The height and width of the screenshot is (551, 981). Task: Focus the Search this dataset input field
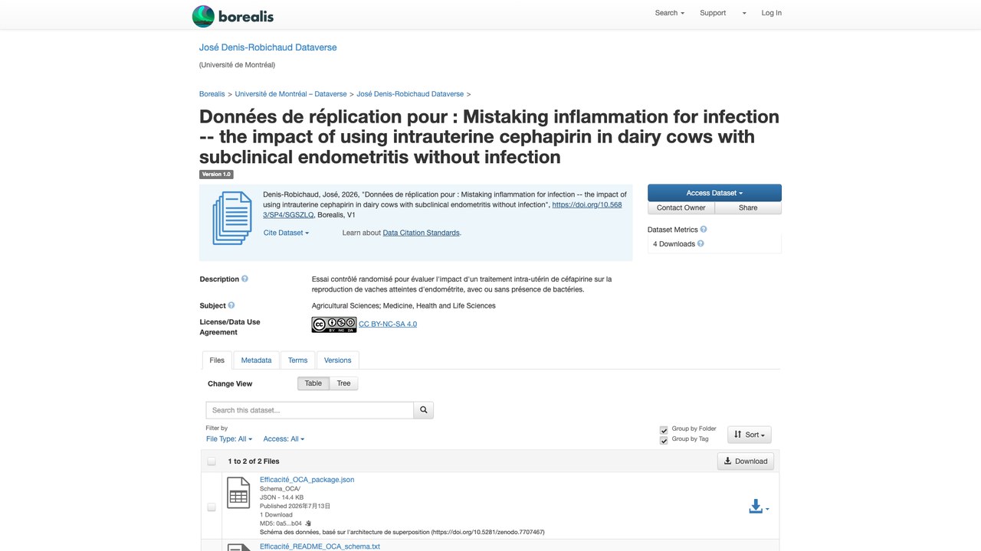[310, 410]
